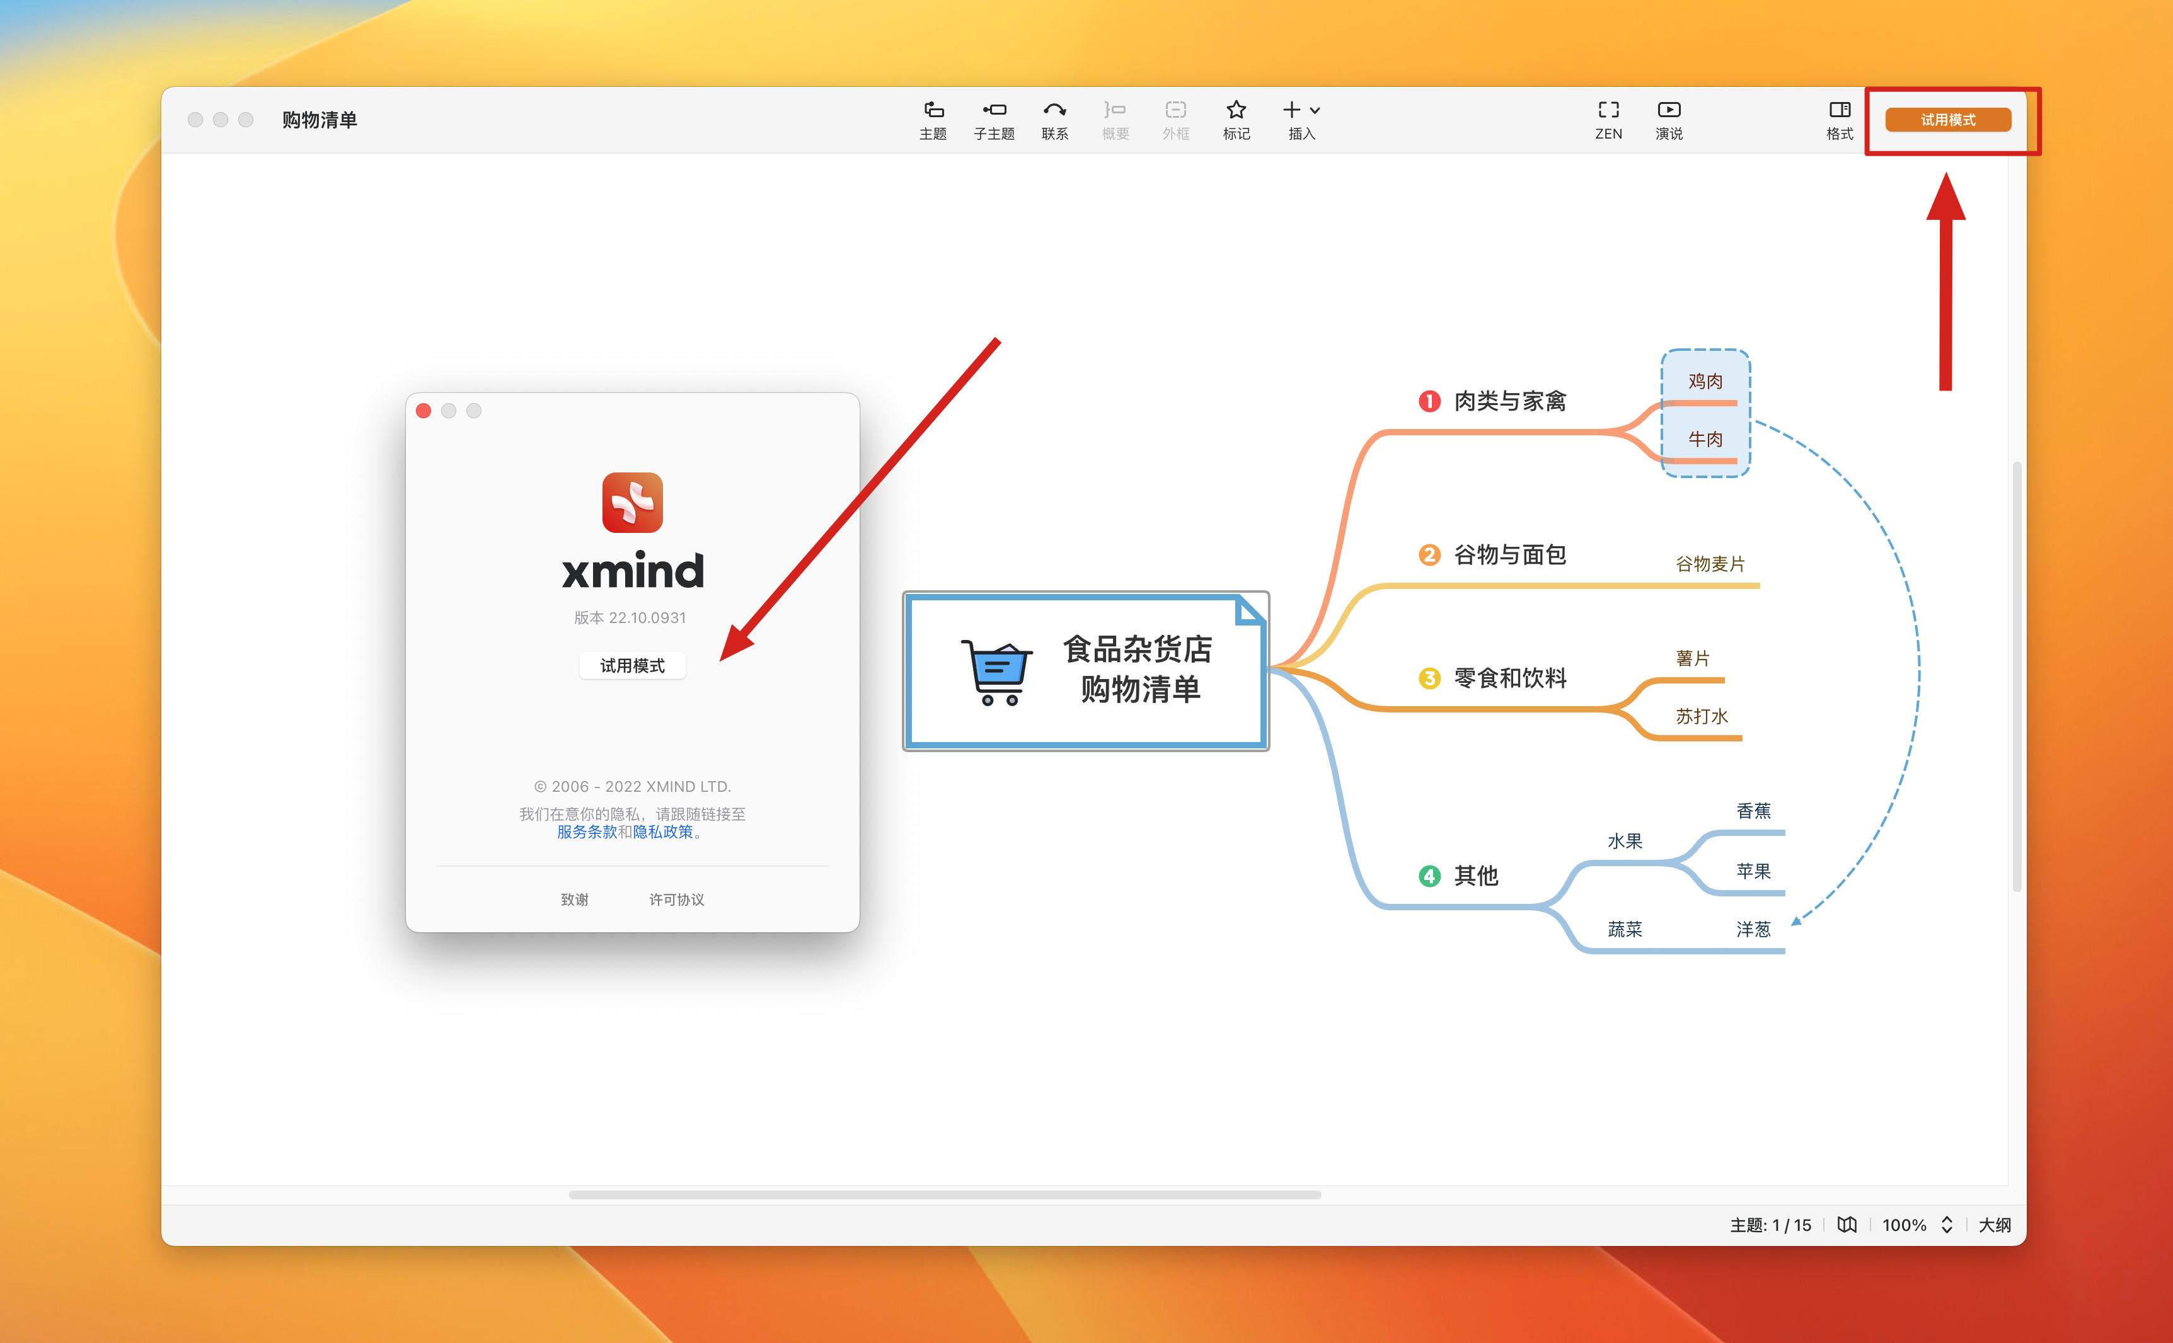
Task: Start Pitch mode (演说)
Action: (x=1668, y=111)
